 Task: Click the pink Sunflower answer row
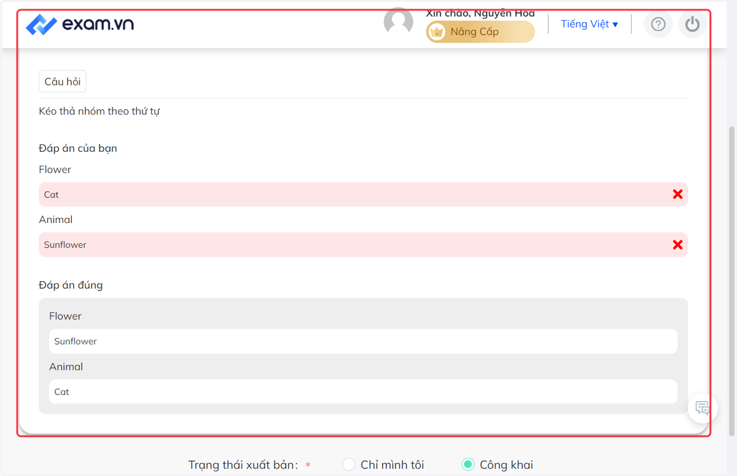363,244
